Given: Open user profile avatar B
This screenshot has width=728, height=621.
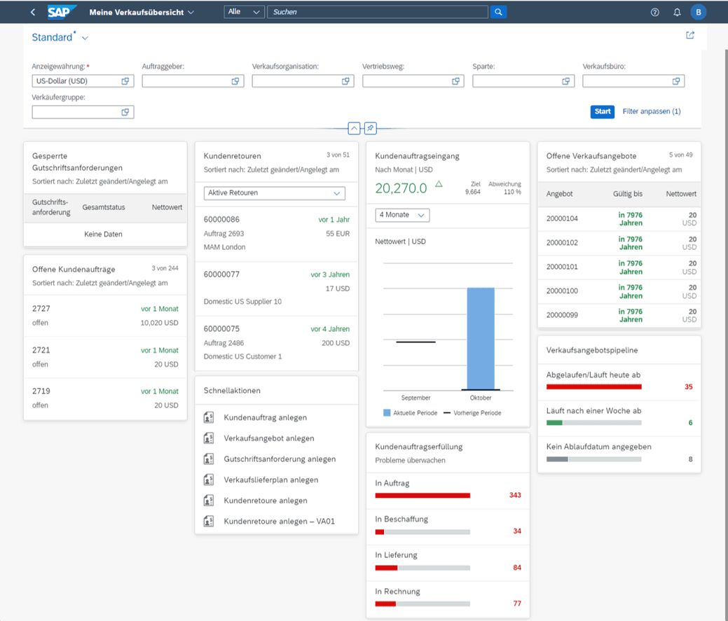Looking at the screenshot, I should (698, 12).
